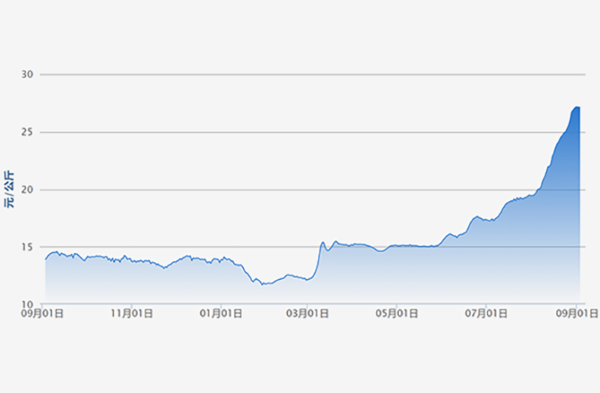Select the 01月01日 date label

[x=220, y=315]
